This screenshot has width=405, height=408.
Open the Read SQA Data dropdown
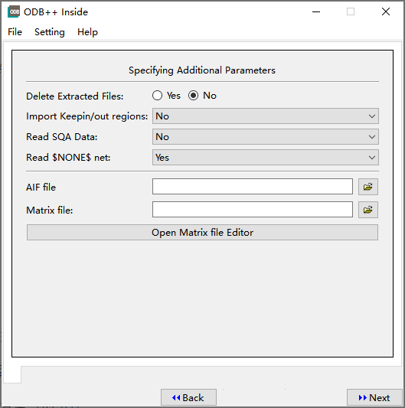pos(266,136)
